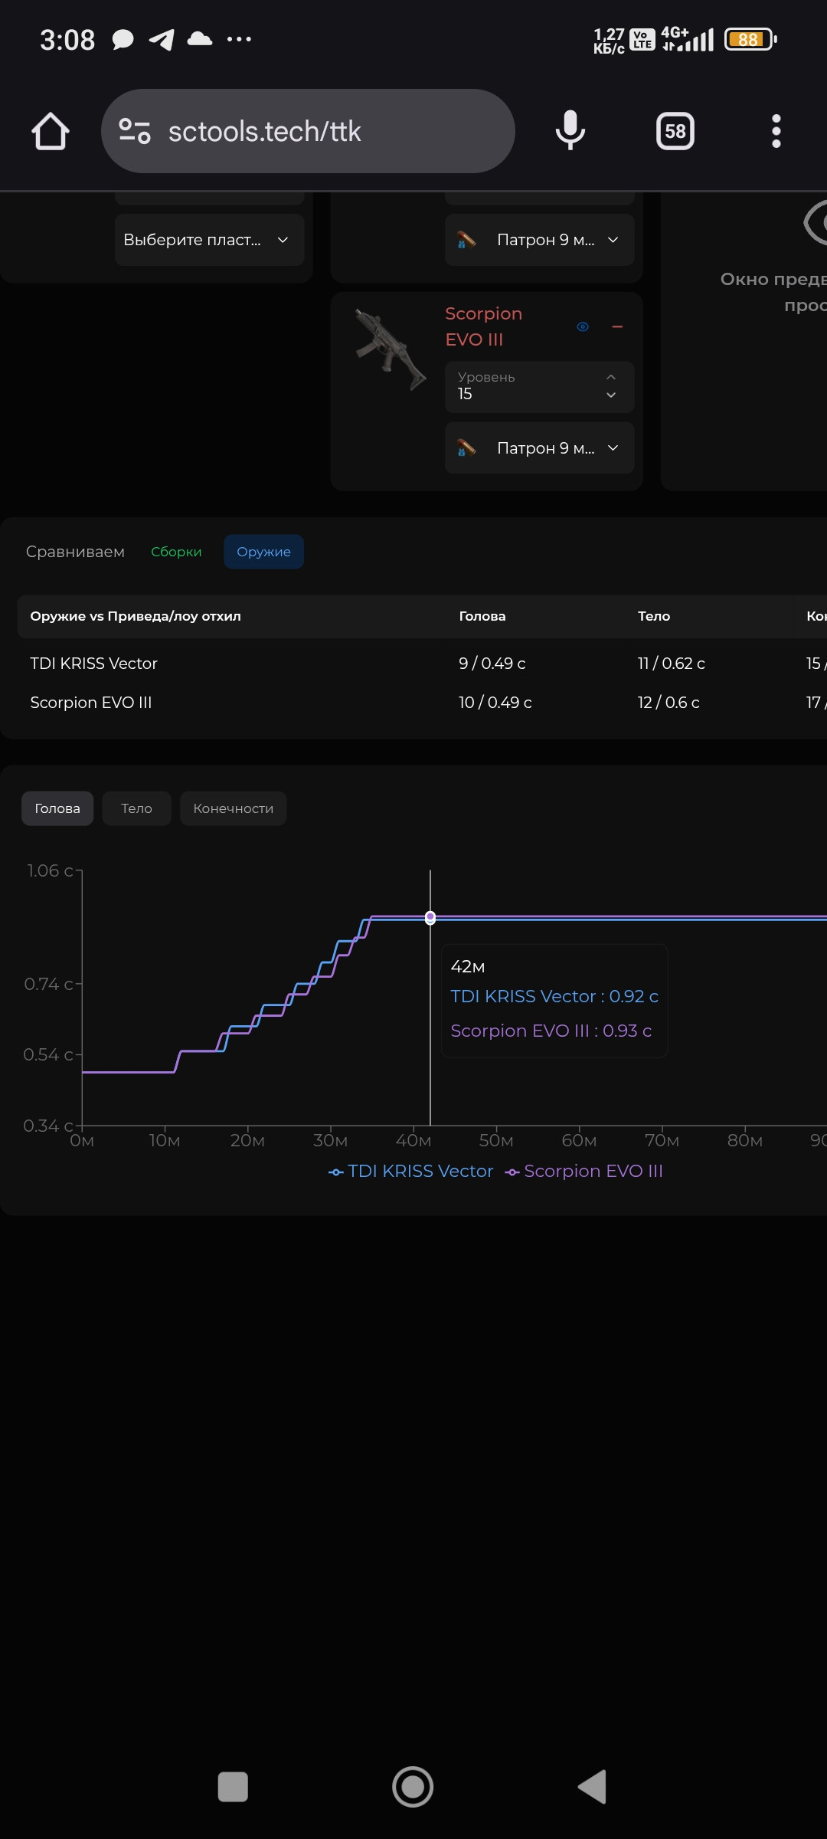
Task: Switch comparison to Оружие
Action: pyautogui.click(x=263, y=552)
